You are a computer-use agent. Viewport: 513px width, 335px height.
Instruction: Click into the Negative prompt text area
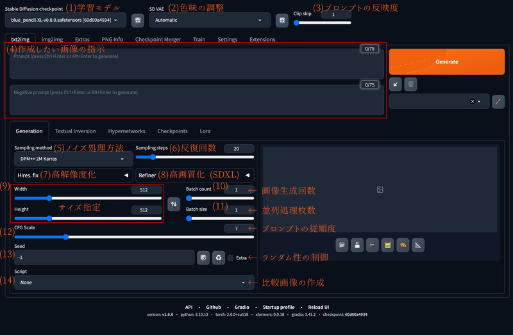(197, 100)
